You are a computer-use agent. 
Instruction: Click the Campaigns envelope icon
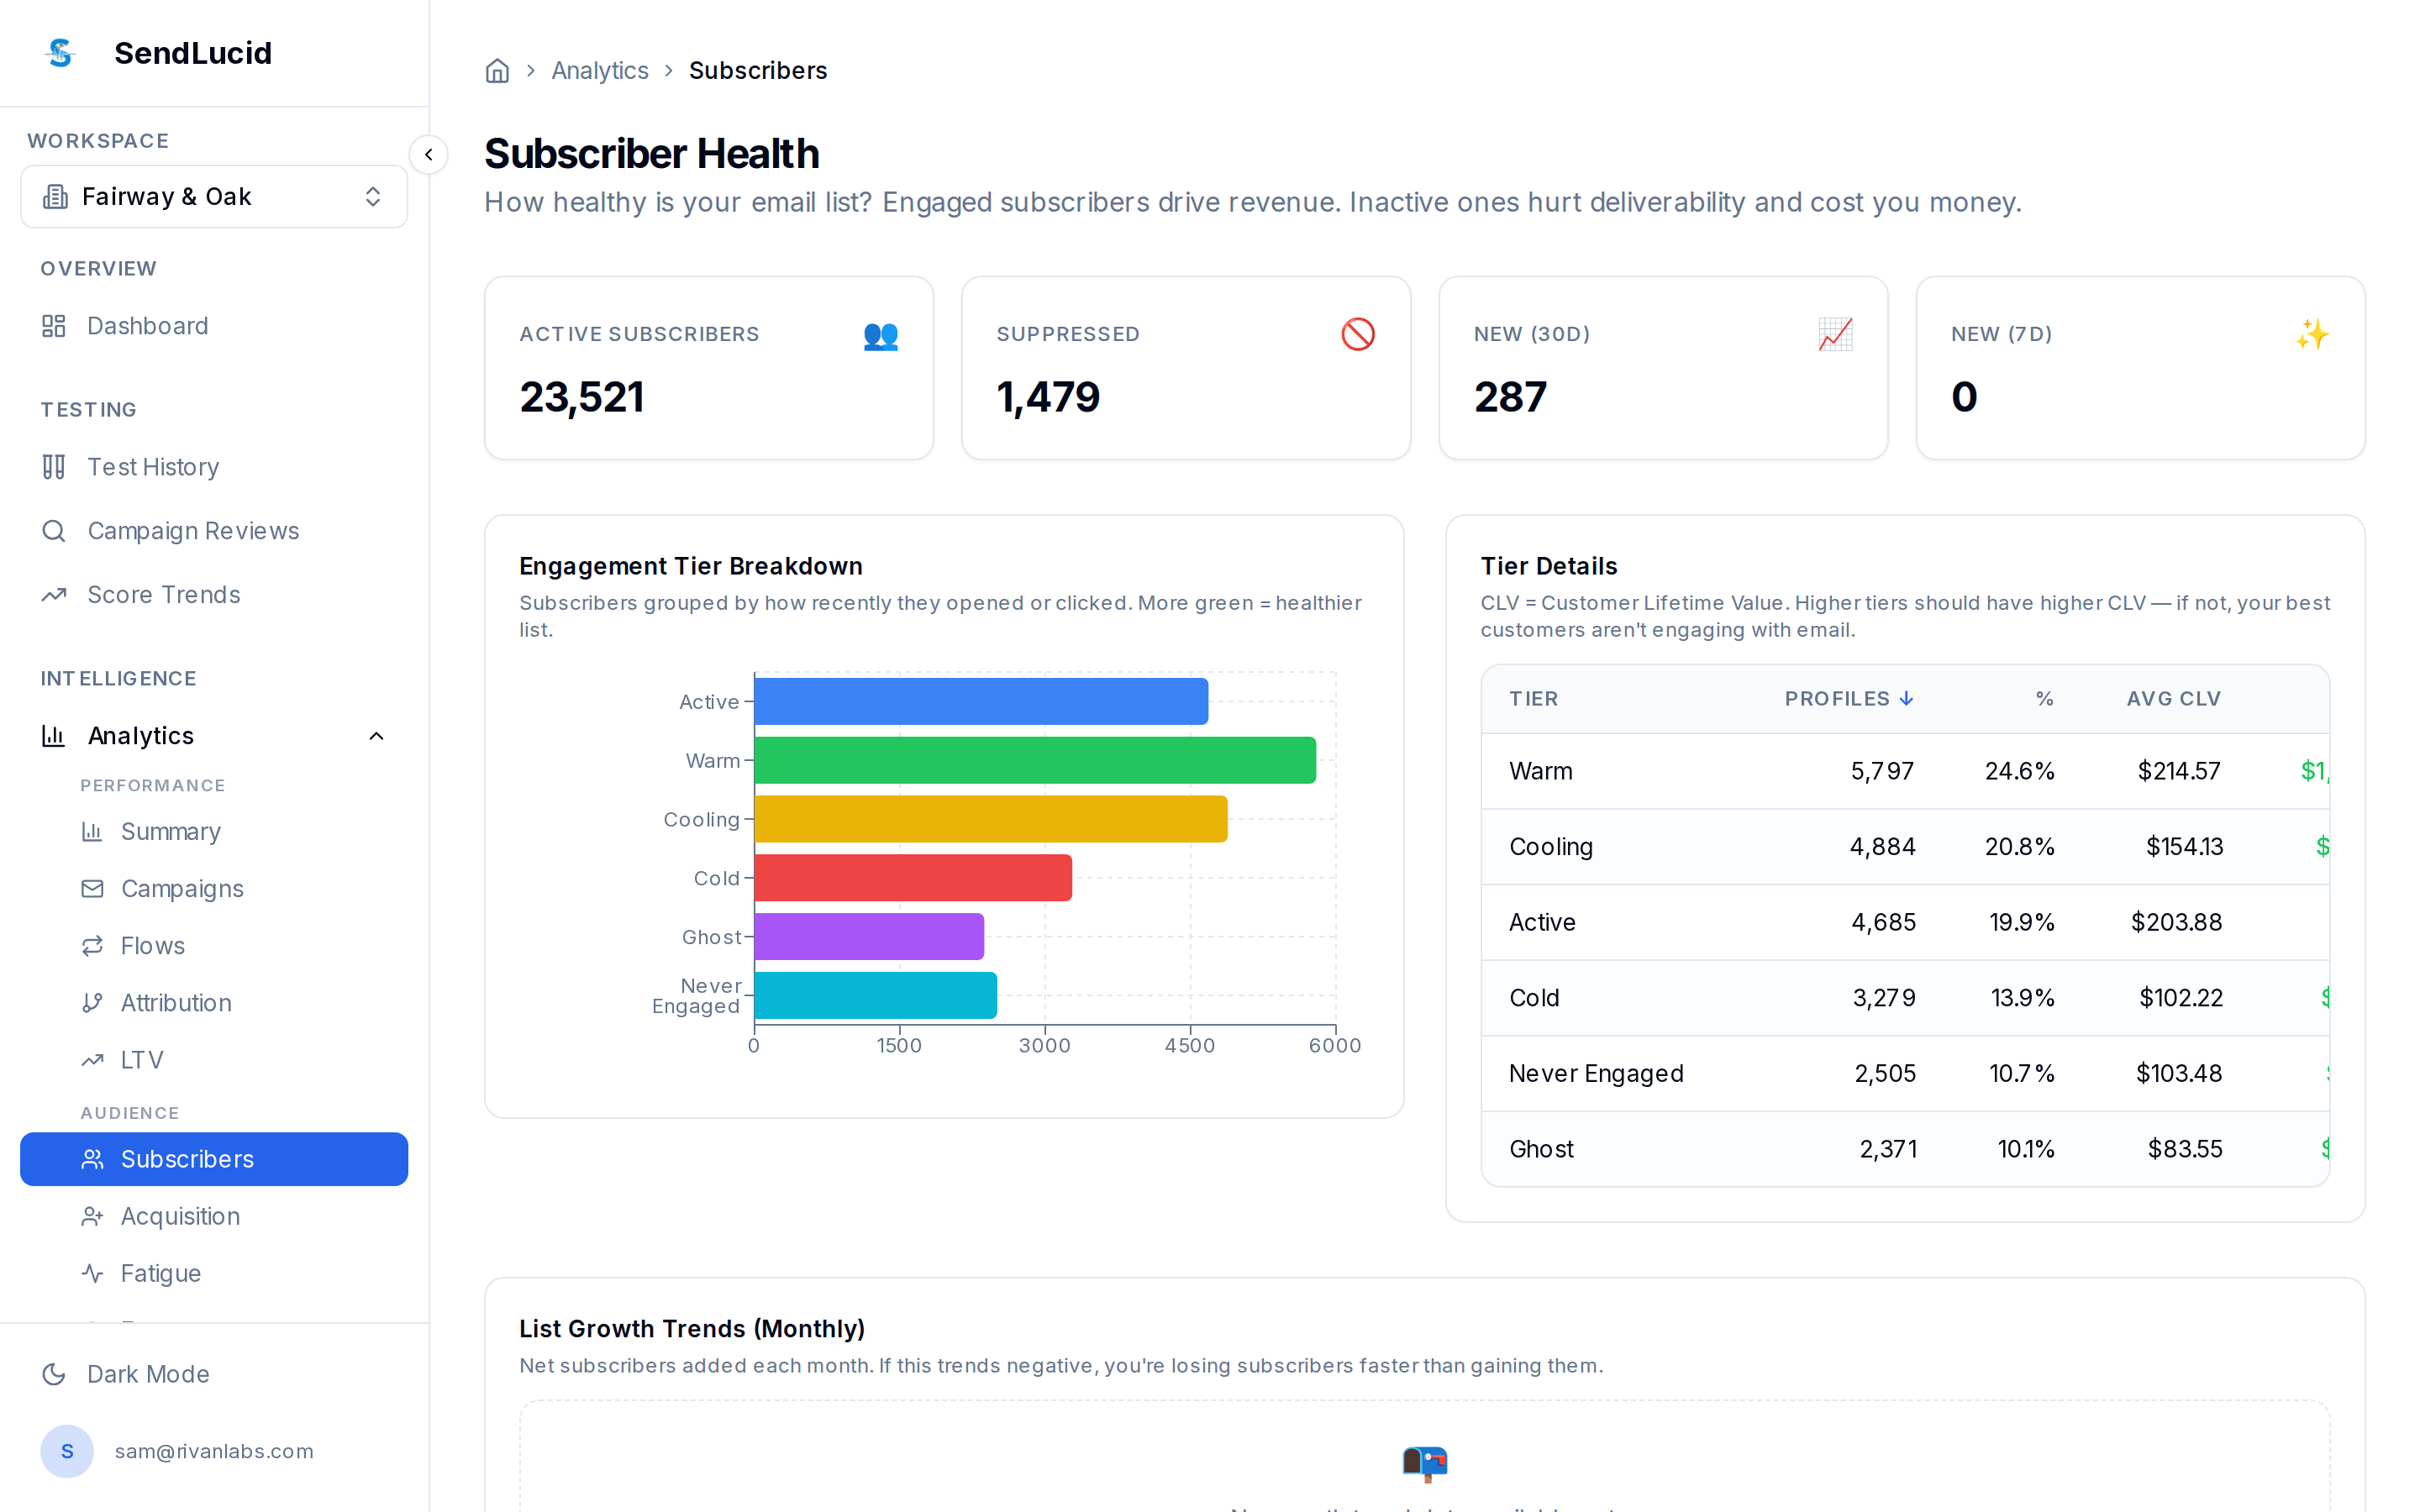coord(92,889)
